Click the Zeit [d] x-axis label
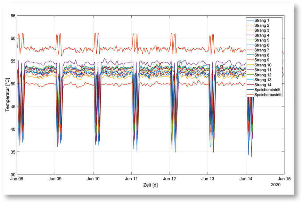This screenshot has height=204, width=303. pos(150,185)
